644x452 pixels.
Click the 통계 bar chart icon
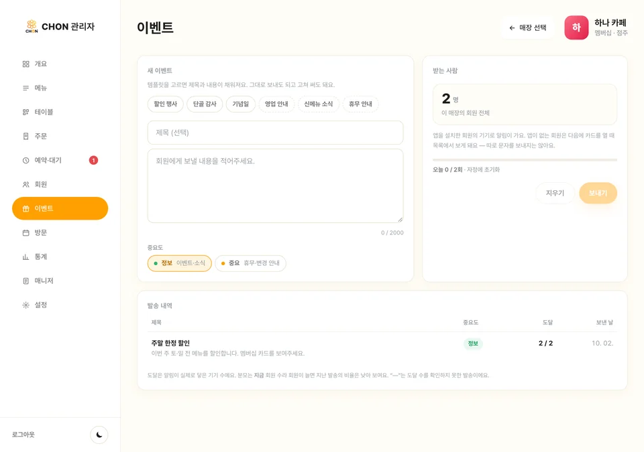tap(26, 256)
